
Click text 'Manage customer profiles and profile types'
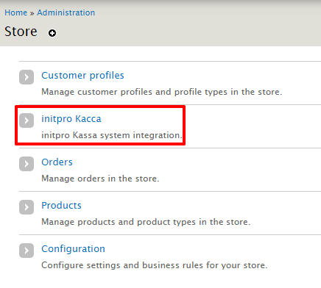[135, 92]
